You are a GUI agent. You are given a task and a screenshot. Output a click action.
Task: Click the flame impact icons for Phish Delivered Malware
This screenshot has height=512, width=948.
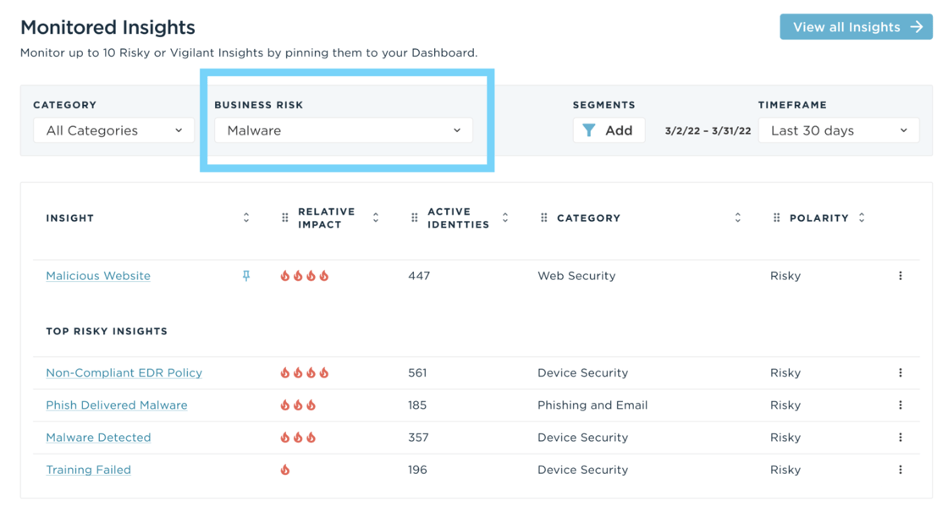click(297, 405)
